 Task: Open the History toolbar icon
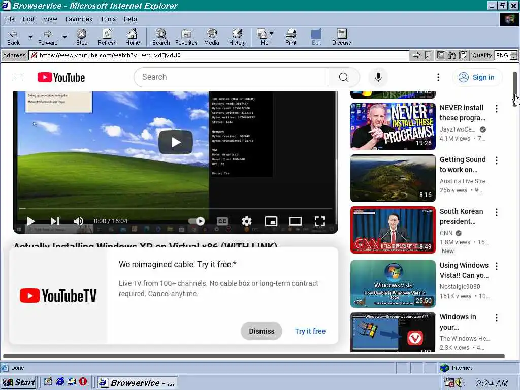237,37
